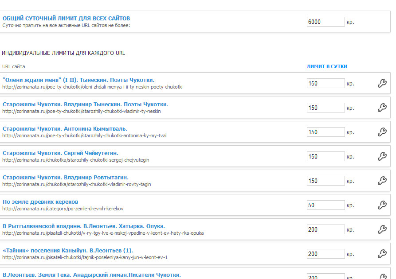The height and width of the screenshot is (279, 396).
Task: Focus limit input for По земле древних кереков
Action: pyautogui.click(x=326, y=205)
